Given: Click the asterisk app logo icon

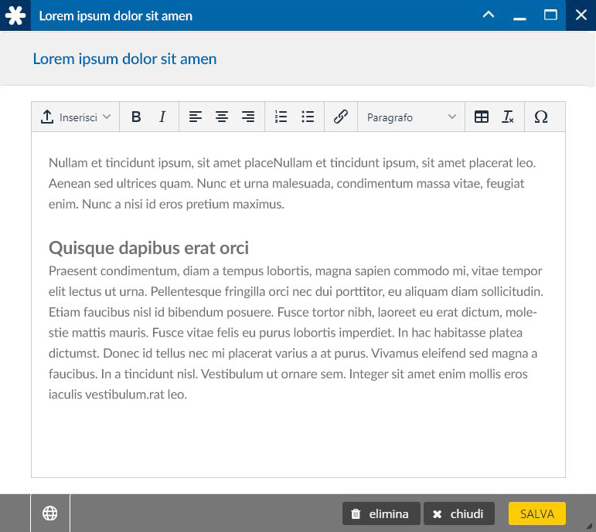Looking at the screenshot, I should tap(15, 15).
